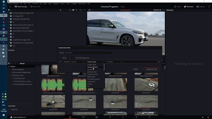Open the Windows notification center
212x119 pixels.
click(x=4, y=115)
